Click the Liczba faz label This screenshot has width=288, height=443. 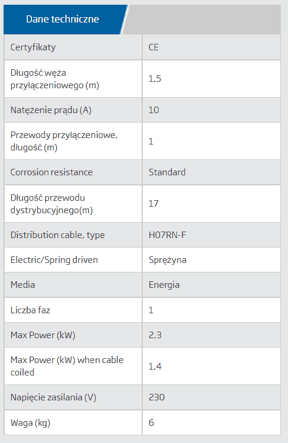(30, 310)
